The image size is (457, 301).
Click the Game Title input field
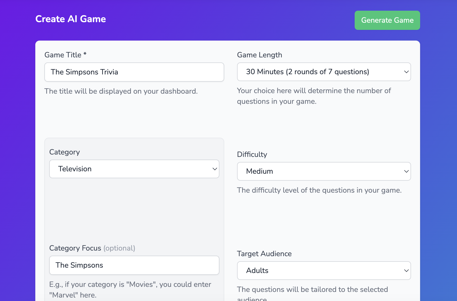click(x=134, y=72)
